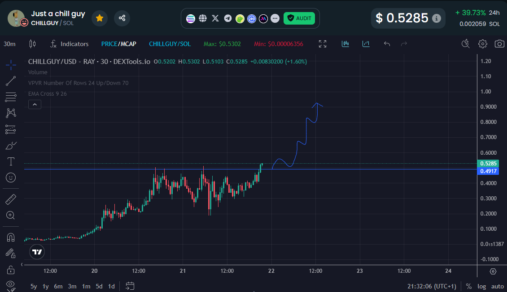
Task: Switch chart to PRICE mode
Action: click(109, 44)
